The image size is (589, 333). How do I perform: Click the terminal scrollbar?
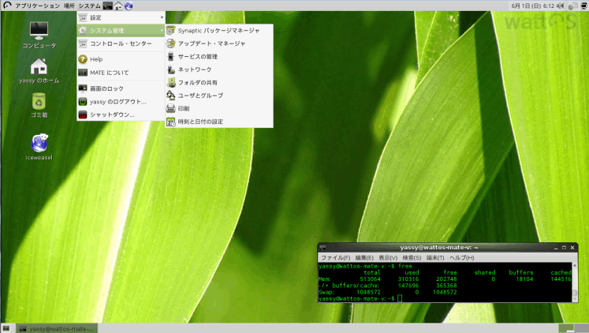tap(575, 282)
